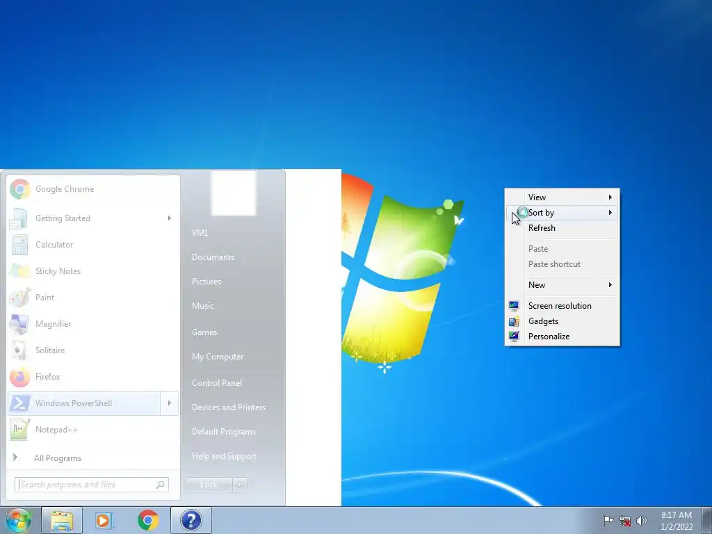This screenshot has height=534, width=712.
Task: Click the Personalize icon in context menu
Action: point(514,337)
